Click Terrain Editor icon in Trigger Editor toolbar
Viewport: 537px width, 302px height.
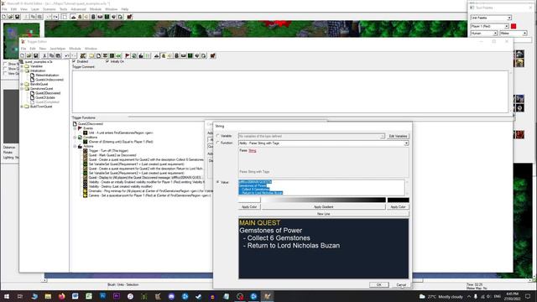(157, 56)
